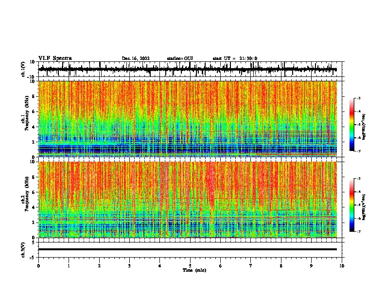Viewport: 385px width, 298px height.
Task: Click the "VLF Spectra" title text
Action: pos(55,58)
